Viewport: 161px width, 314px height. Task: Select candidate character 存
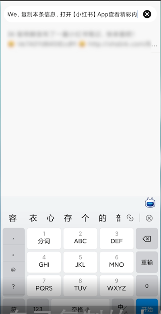pyautogui.click(x=68, y=218)
